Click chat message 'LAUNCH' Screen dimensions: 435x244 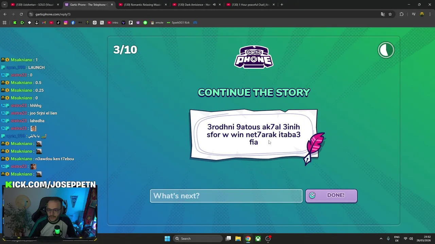coord(36,67)
